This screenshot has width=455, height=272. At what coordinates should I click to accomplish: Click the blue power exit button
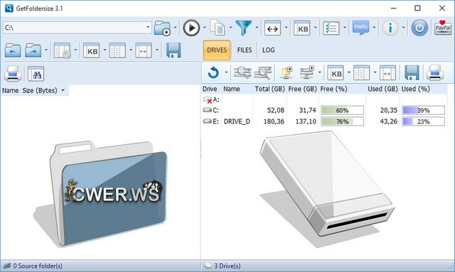pyautogui.click(x=419, y=28)
